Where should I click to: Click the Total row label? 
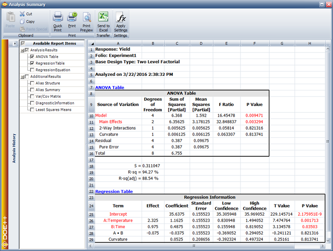click(100, 153)
